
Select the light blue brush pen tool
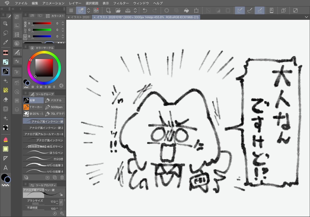[x=5, y=62]
